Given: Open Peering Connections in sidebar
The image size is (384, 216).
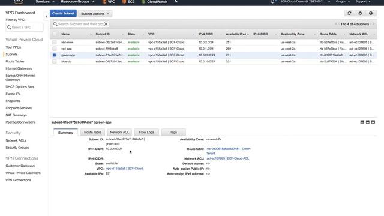Looking at the screenshot, I should [20, 122].
